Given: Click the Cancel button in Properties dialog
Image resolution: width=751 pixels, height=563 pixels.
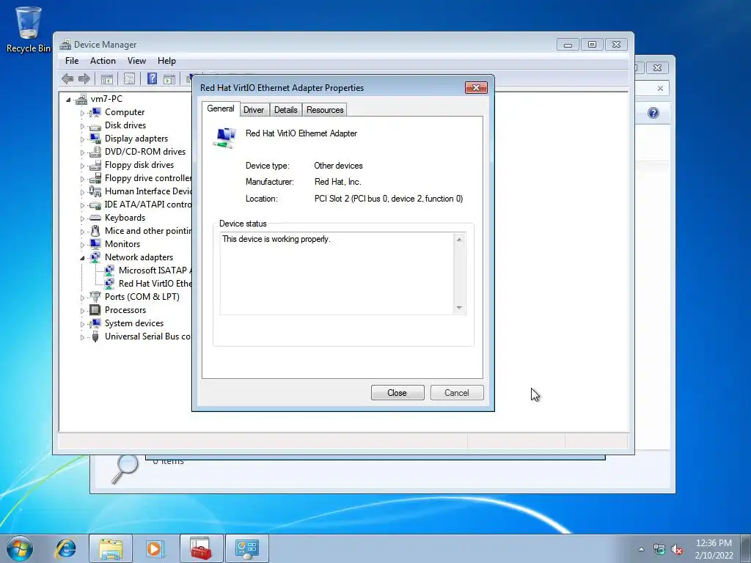Looking at the screenshot, I should click(457, 393).
